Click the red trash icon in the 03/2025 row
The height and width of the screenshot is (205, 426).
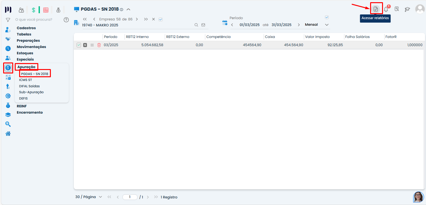point(99,45)
